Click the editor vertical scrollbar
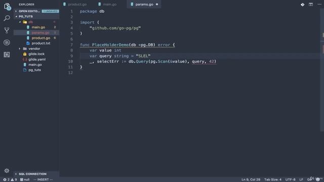 [x=322, y=70]
